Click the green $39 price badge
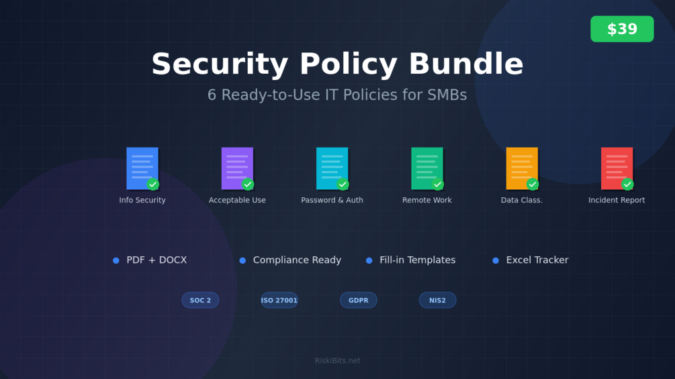This screenshot has width=675, height=379. (622, 29)
